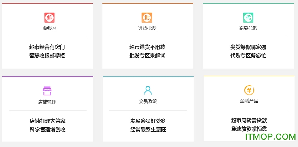Click the red 邮 cashier icon
This screenshot has height=147, width=298.
pyautogui.click(x=49, y=18)
